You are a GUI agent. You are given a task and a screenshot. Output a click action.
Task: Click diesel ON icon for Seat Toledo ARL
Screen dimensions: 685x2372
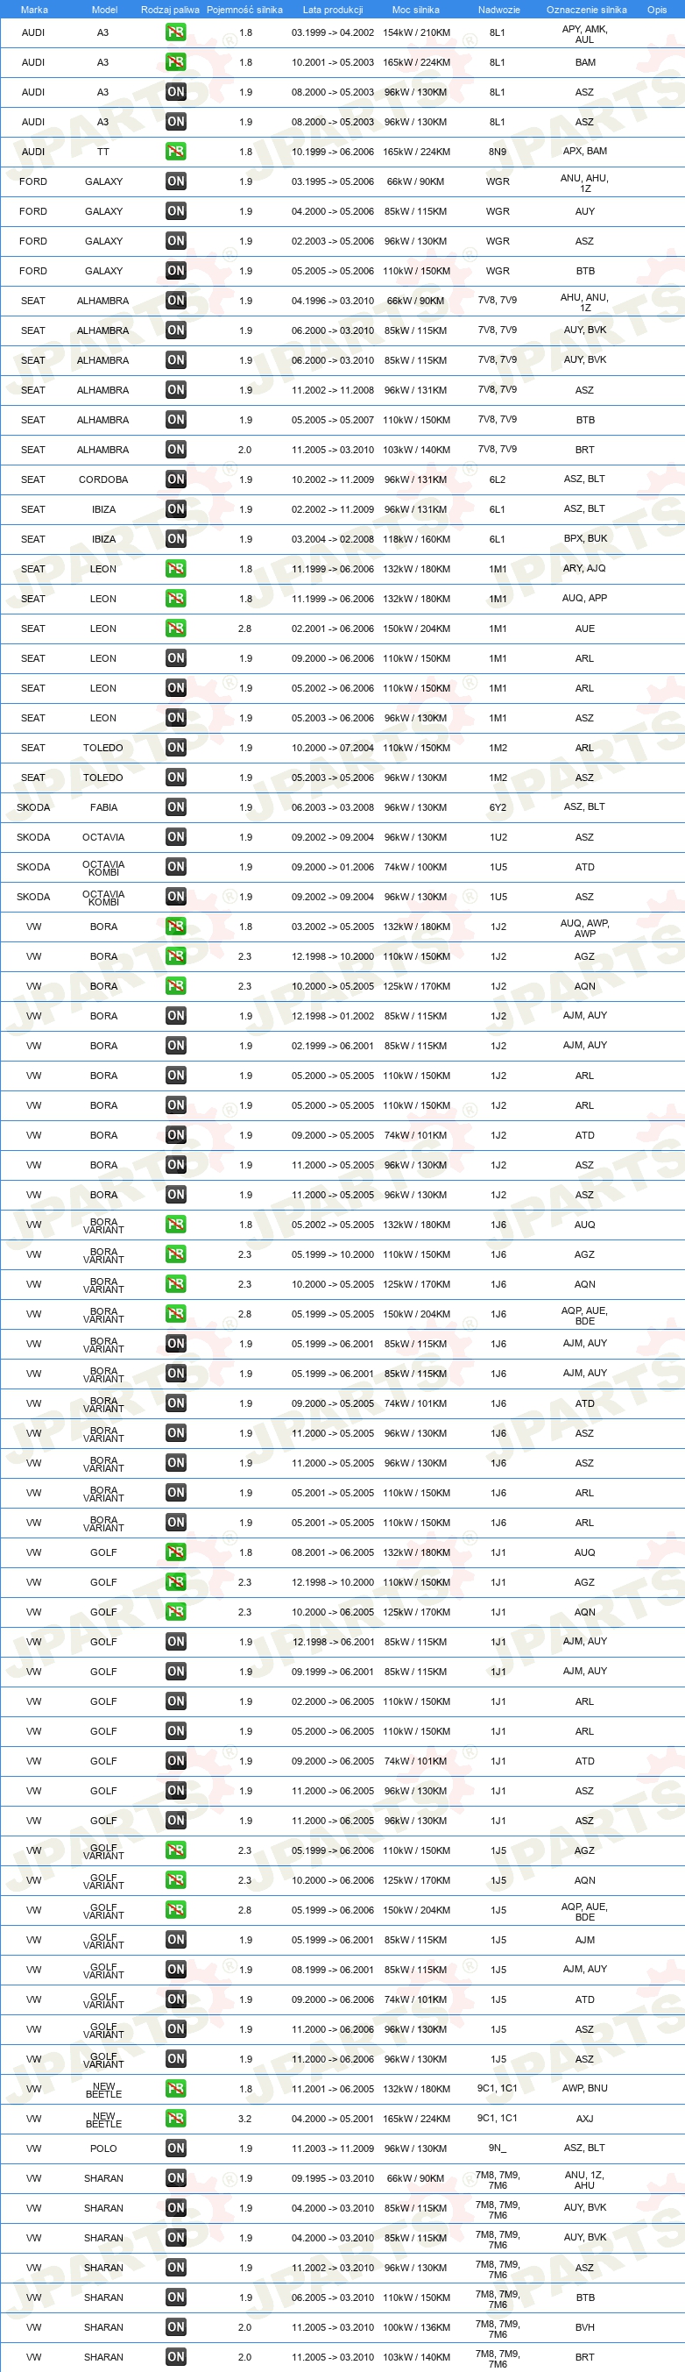coord(176,748)
